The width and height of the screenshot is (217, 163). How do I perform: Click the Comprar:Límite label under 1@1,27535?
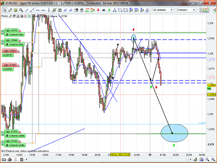click(15, 145)
